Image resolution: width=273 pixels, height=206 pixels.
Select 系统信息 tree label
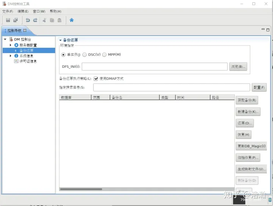(x=26, y=56)
